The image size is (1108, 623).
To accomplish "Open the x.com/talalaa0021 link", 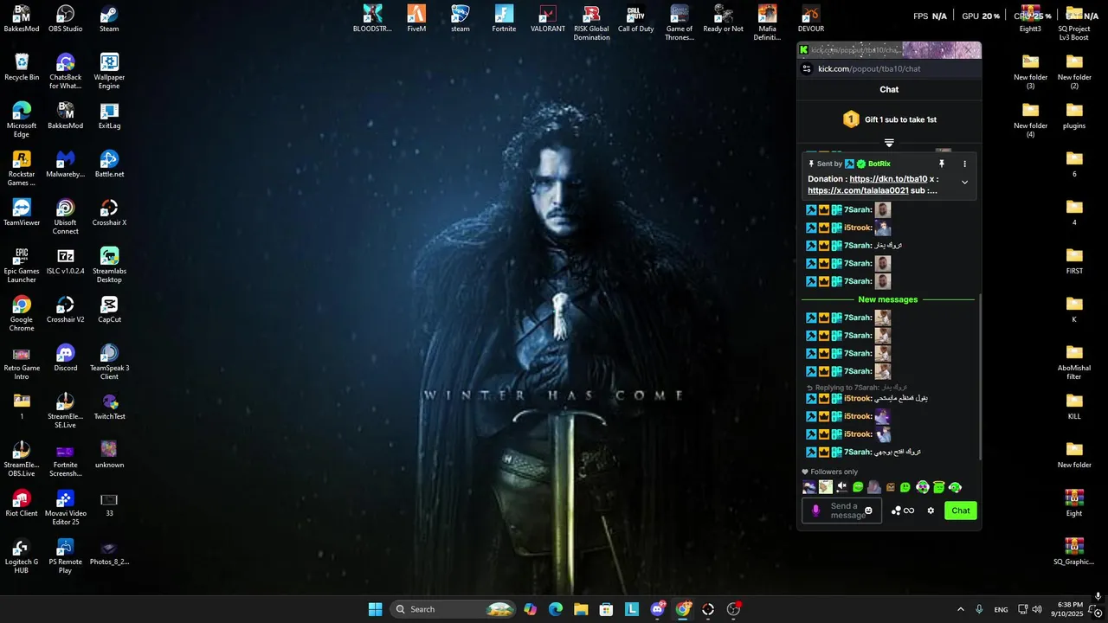I will click(x=858, y=190).
